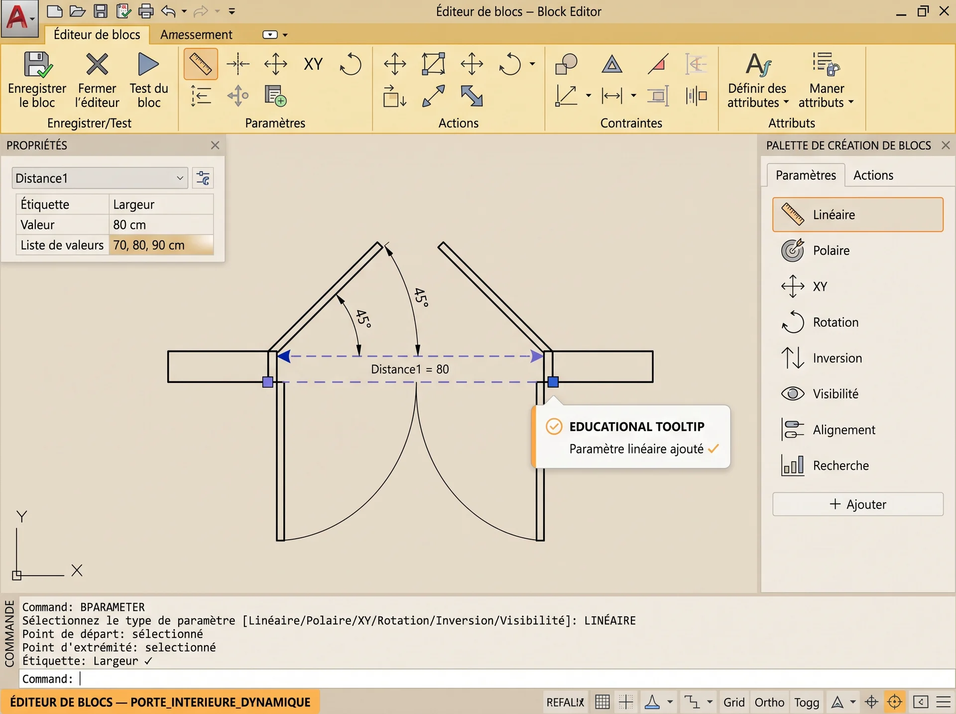Click the array action icon
The width and height of the screenshot is (956, 714).
[395, 96]
